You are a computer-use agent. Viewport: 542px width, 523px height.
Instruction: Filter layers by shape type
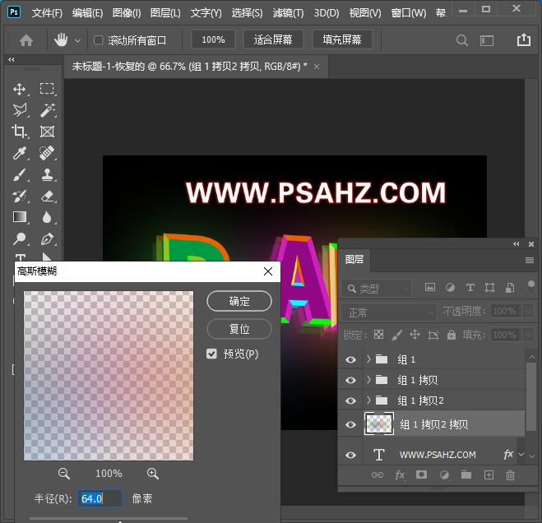click(489, 287)
